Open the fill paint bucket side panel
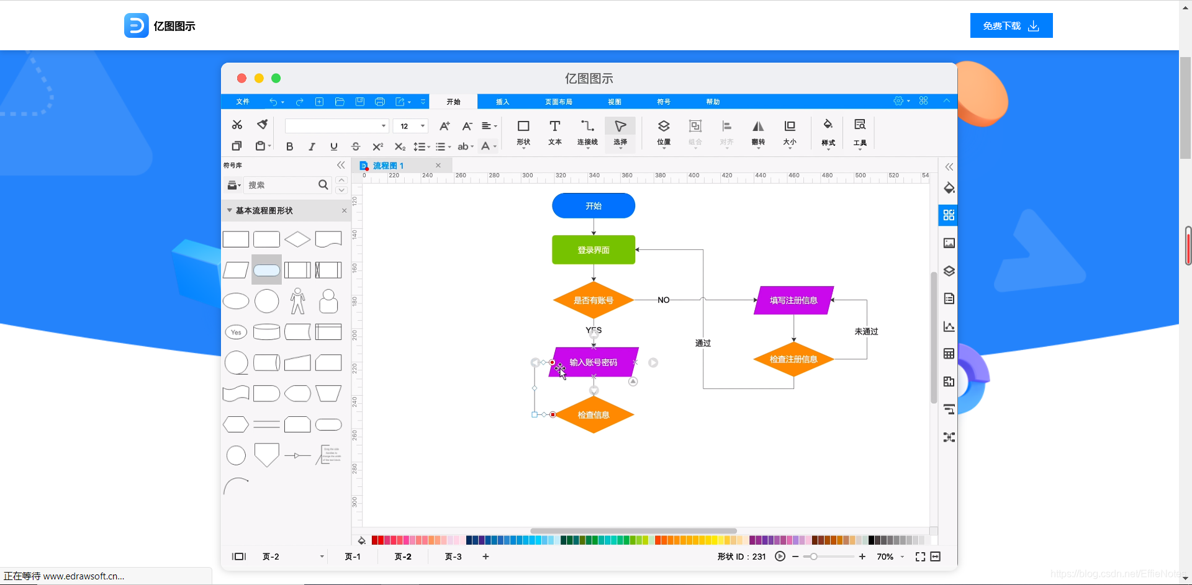 pyautogui.click(x=949, y=188)
